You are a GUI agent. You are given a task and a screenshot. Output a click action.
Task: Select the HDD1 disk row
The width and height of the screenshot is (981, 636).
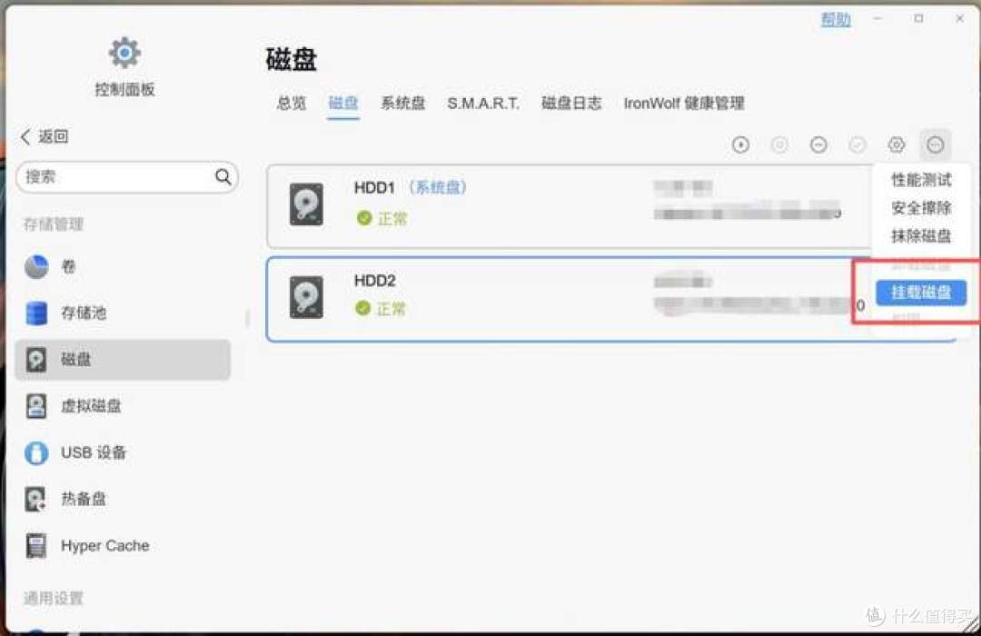(x=569, y=206)
